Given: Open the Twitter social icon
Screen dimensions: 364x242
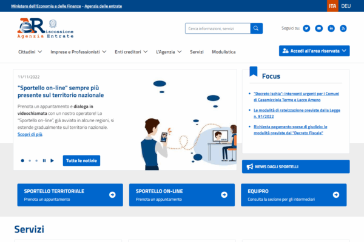Looking at the screenshot, I should [306, 28].
